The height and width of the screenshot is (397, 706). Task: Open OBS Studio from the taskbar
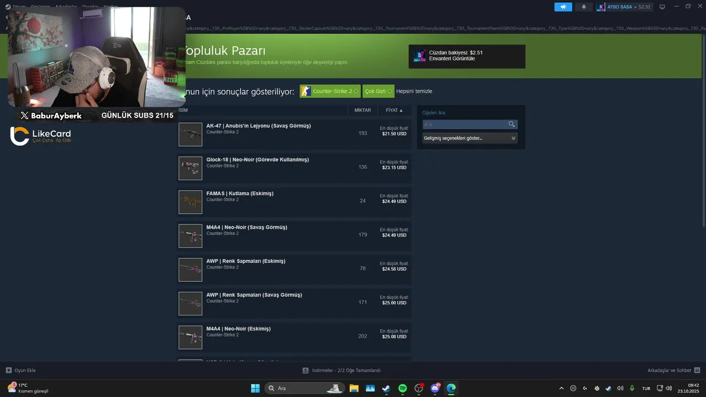419,388
